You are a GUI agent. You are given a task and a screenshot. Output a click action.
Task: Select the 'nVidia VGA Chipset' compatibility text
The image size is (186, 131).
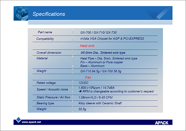112,39
